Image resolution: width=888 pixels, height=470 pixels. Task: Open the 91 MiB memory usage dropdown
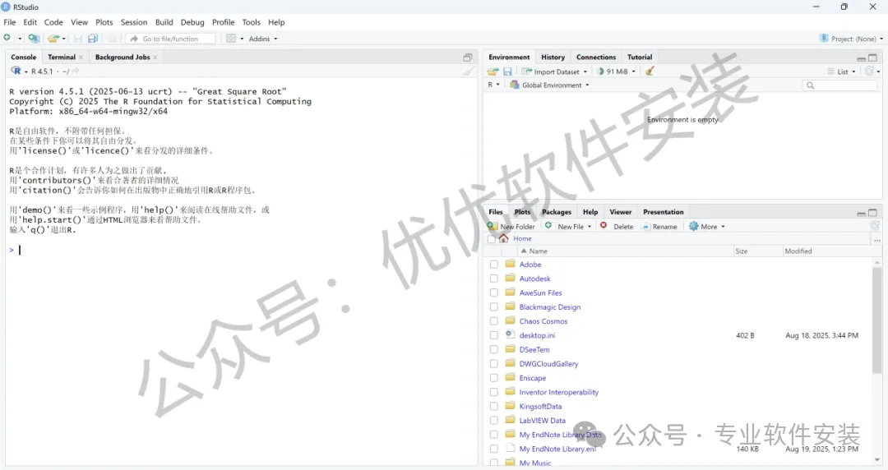click(617, 71)
